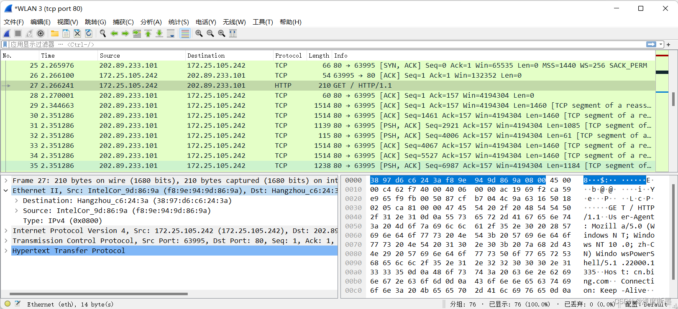Screen dimensions: 678x309
Task: Go back in packet history
Action: pos(114,33)
